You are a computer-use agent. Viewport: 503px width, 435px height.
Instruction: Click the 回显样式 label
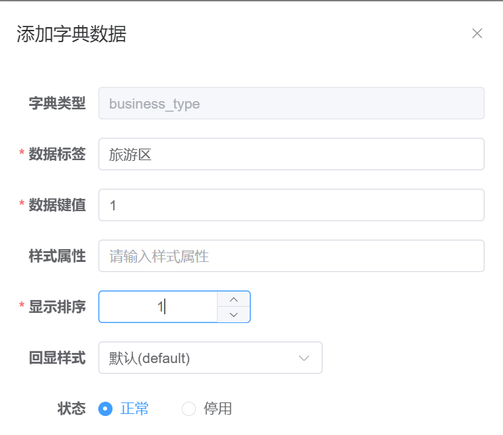tap(57, 358)
